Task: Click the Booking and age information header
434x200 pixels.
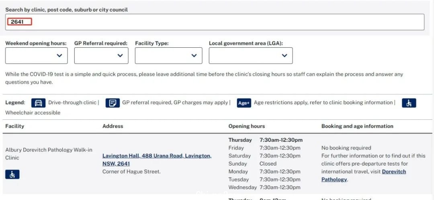Action: coord(357,126)
